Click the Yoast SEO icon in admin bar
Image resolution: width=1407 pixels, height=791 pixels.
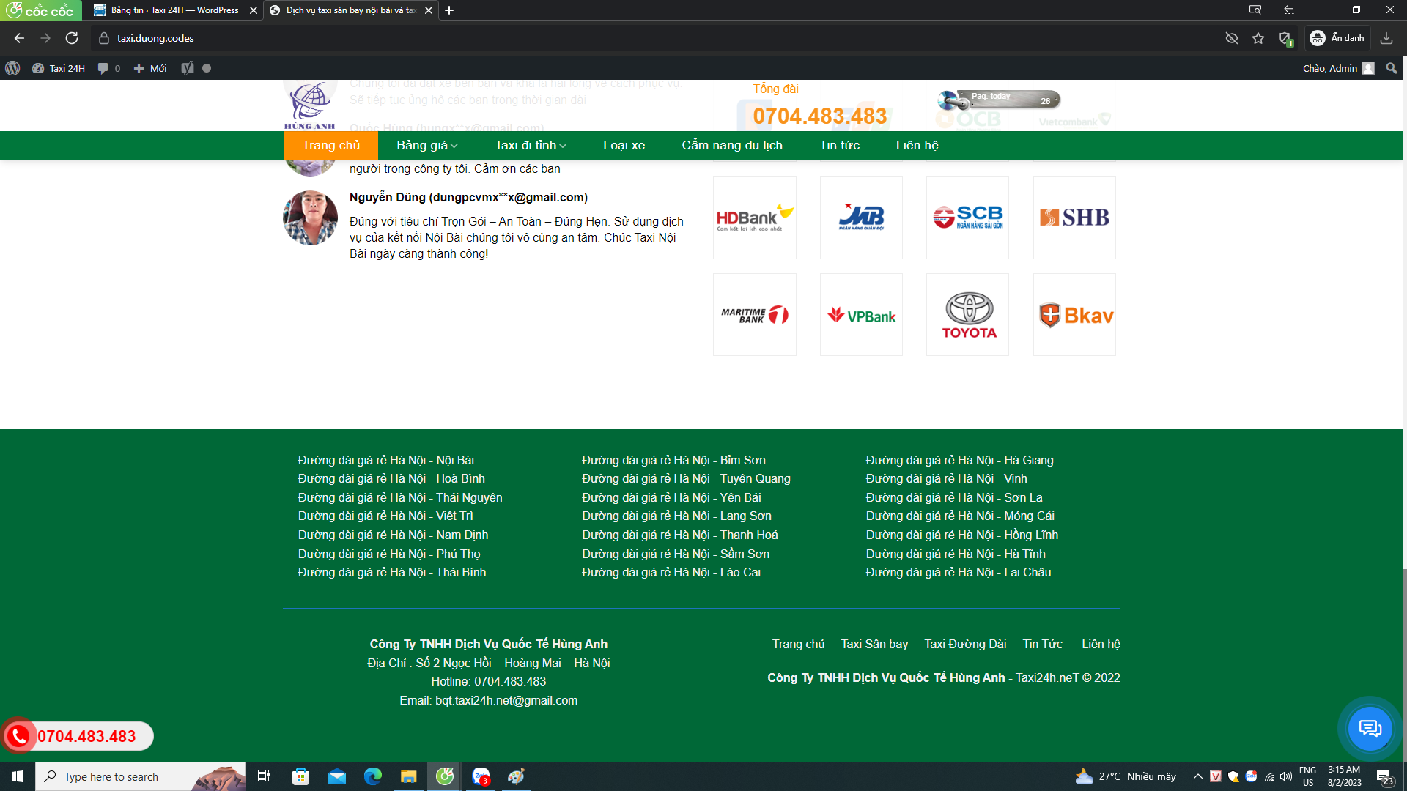[188, 68]
